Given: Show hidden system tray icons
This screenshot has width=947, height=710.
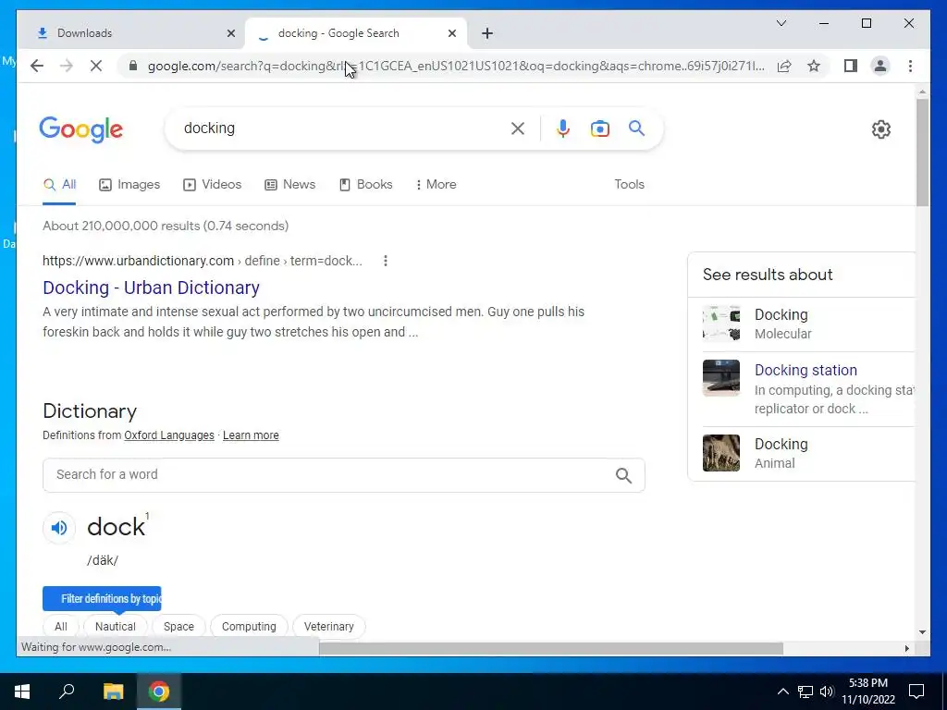Looking at the screenshot, I should tap(782, 692).
